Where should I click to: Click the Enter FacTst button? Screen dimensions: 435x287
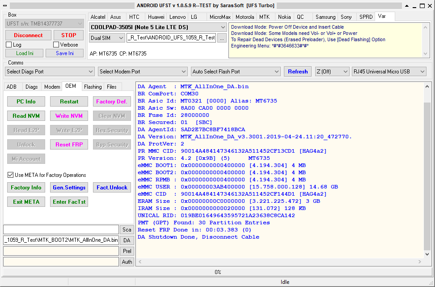(x=69, y=201)
